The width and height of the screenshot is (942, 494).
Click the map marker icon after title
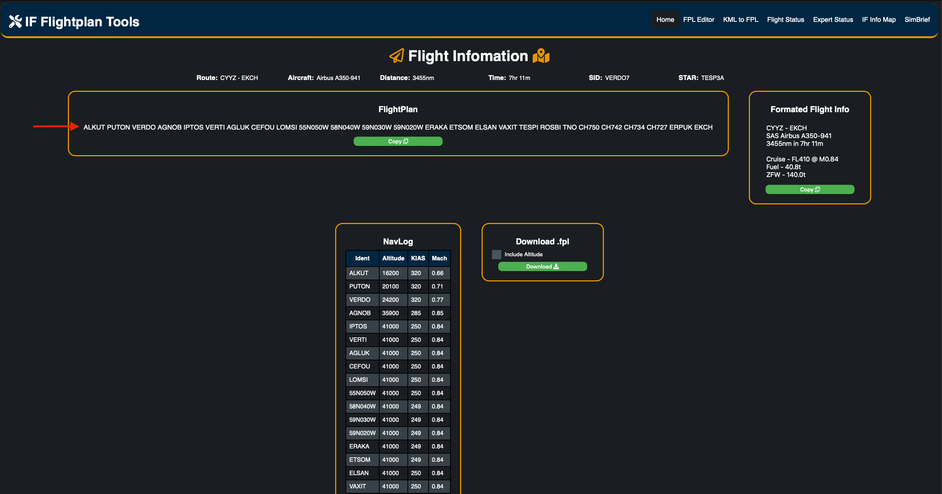[x=541, y=56]
